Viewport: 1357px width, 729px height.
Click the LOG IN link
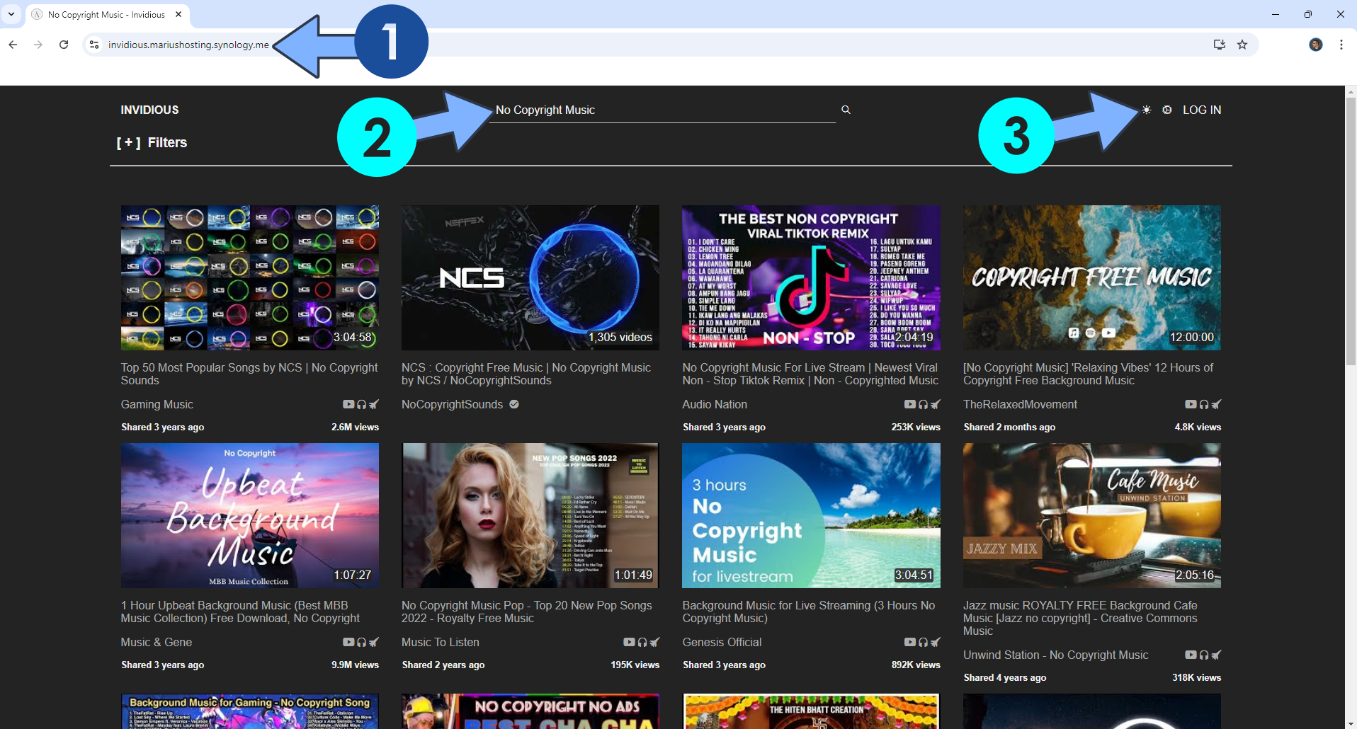pyautogui.click(x=1202, y=110)
